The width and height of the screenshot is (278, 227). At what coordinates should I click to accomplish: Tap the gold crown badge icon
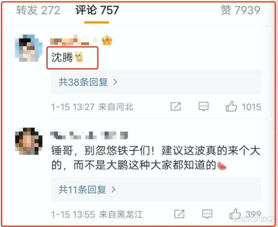107,40
